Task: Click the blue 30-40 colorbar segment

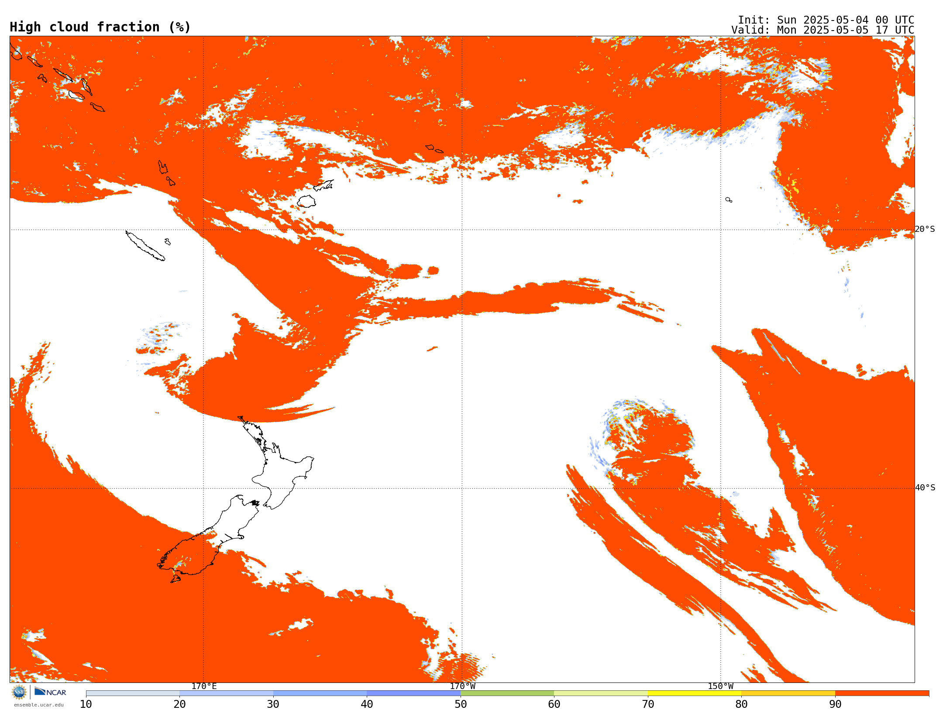Action: pyautogui.click(x=320, y=693)
